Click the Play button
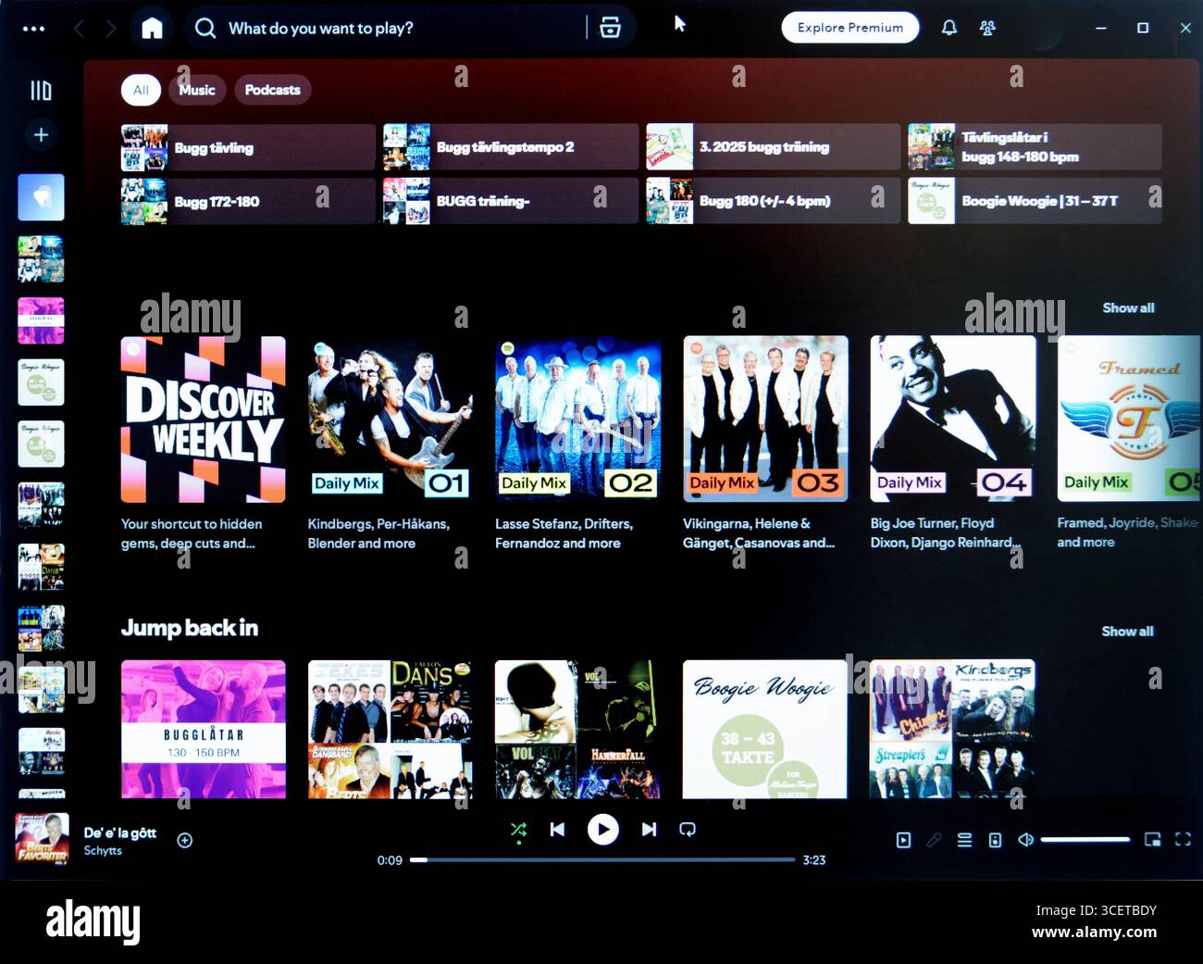This screenshot has width=1203, height=964. (603, 830)
